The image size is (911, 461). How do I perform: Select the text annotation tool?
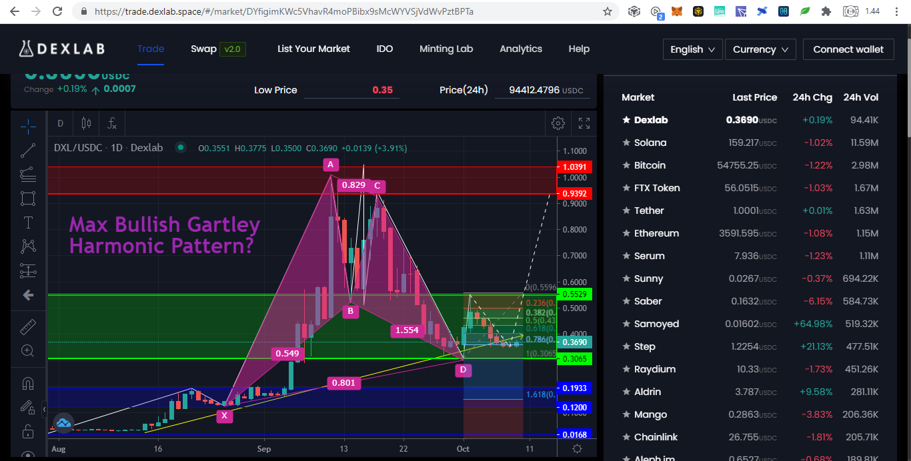point(28,223)
